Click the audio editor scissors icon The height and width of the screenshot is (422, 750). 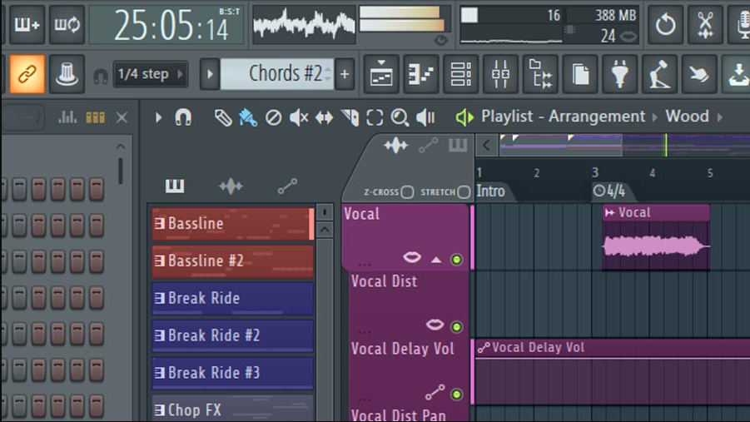[x=705, y=24]
